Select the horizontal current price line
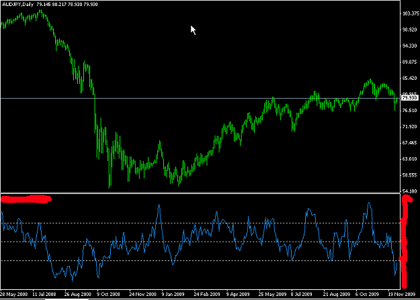The height and width of the screenshot is (300, 420). (x=200, y=98)
